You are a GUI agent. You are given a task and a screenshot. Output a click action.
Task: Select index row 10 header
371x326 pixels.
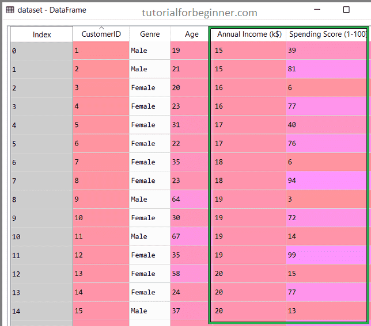41,236
